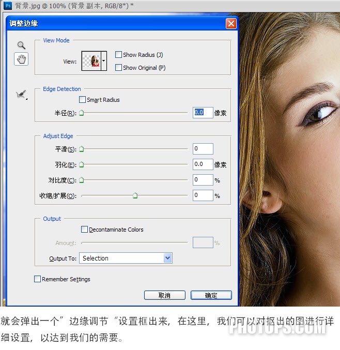Click the 调整边缘 dialog title bar
Screen dimensions: 340x350
click(122, 23)
